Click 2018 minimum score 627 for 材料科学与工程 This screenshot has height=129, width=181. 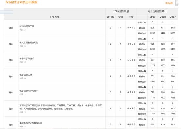click(163, 28)
